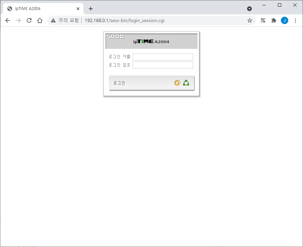
Task: Click the address bar URL text
Action: [x=125, y=20]
